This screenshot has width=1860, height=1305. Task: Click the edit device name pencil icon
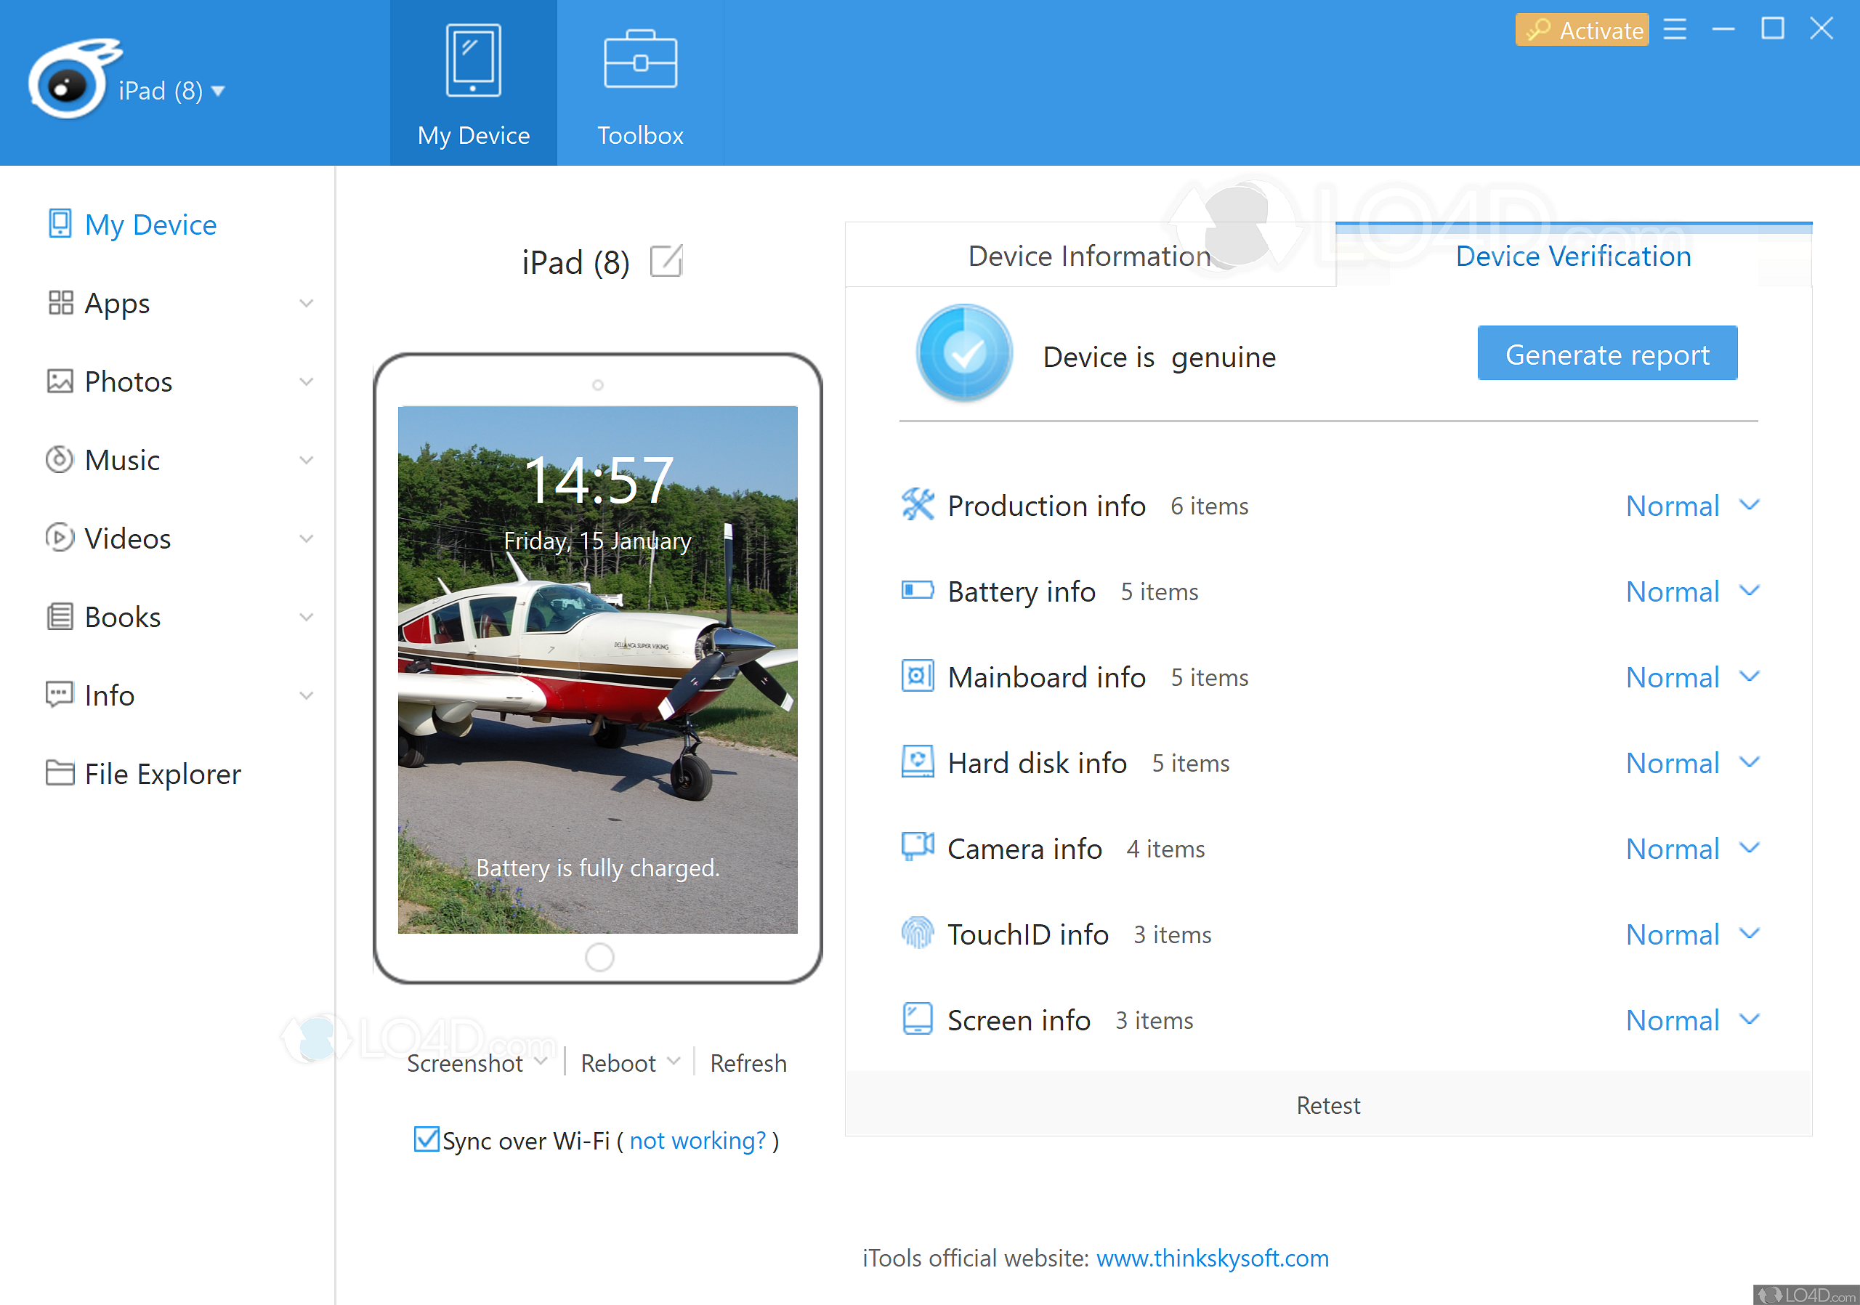click(x=666, y=261)
